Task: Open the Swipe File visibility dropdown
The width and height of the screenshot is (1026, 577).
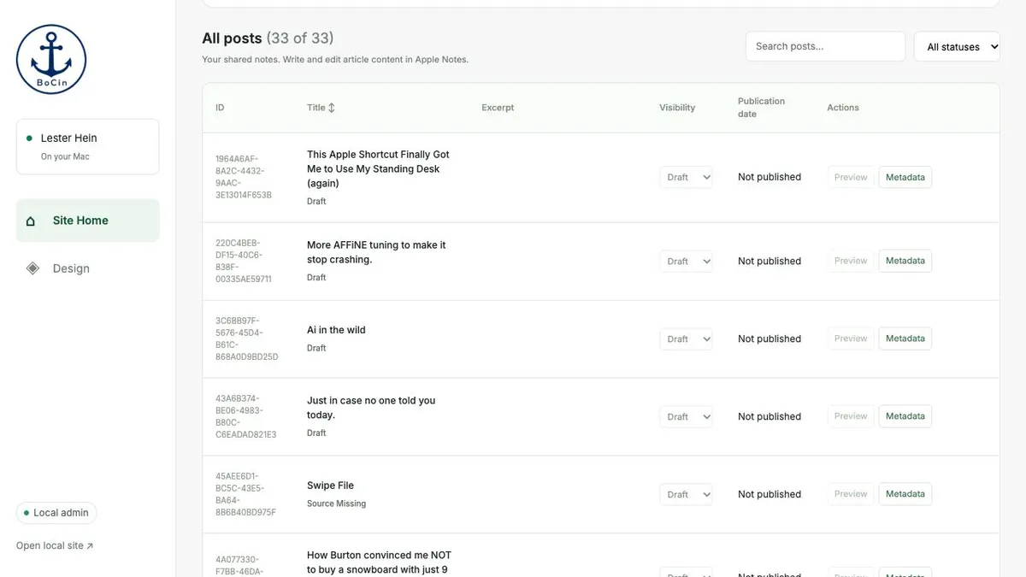Action: point(686,494)
